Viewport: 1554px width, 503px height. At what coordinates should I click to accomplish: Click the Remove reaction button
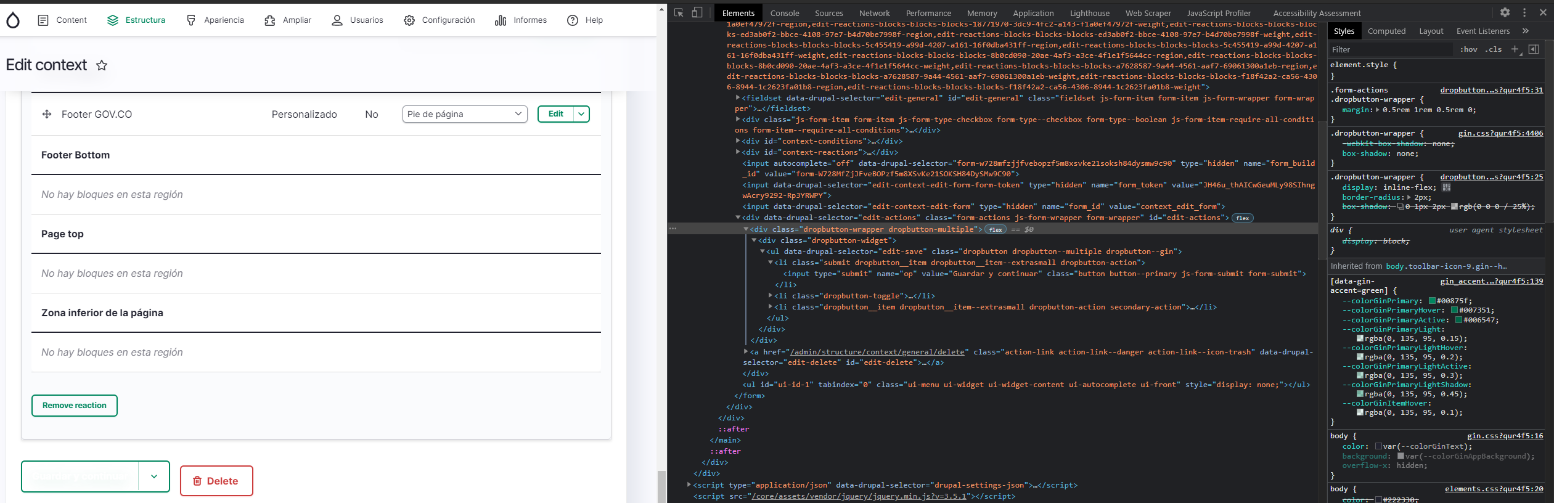pos(75,406)
